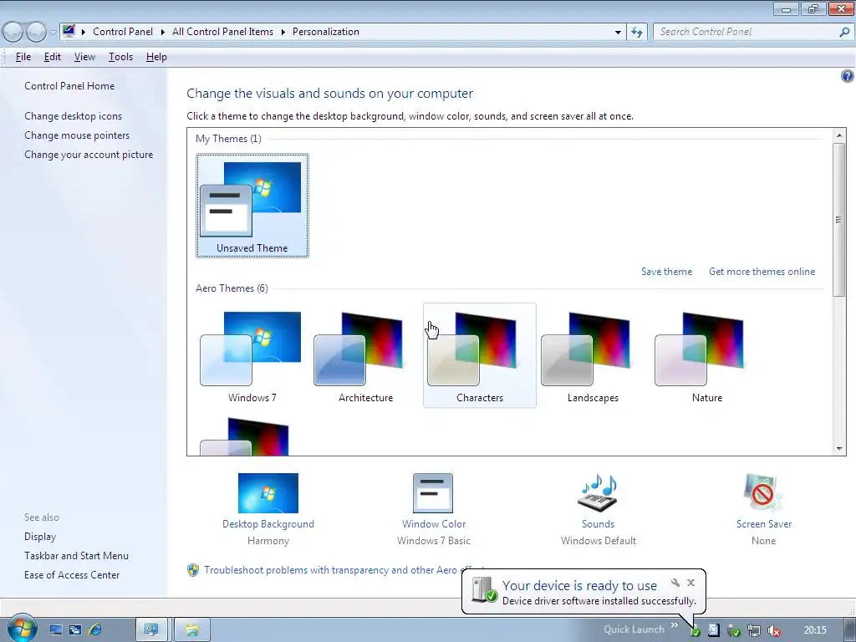Open the Edit menu
856x642 pixels.
(x=53, y=57)
